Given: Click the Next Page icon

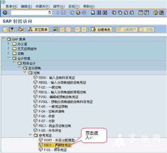Looking at the screenshot, I should (126, 12).
